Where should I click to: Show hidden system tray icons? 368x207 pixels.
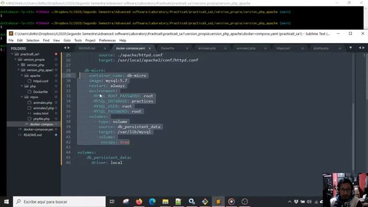290,202
